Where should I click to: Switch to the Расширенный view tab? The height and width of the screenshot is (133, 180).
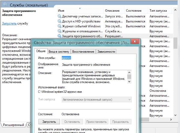point(13,124)
